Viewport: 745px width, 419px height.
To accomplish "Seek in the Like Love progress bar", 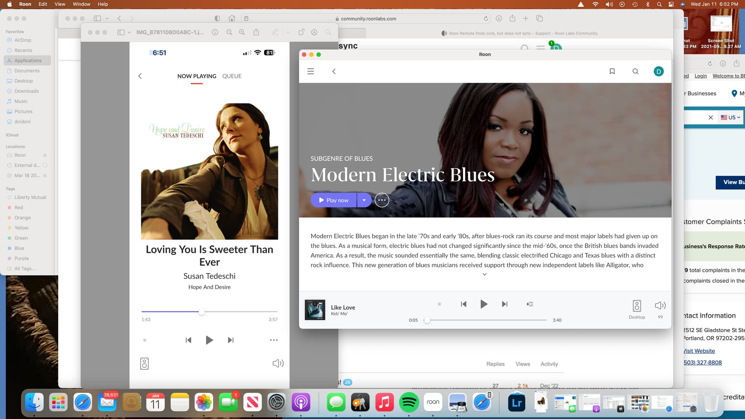I will (x=485, y=320).
